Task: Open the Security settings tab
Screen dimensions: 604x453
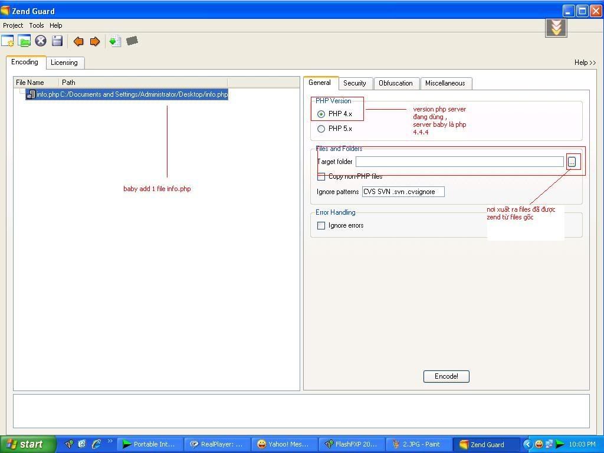Action: coord(354,83)
